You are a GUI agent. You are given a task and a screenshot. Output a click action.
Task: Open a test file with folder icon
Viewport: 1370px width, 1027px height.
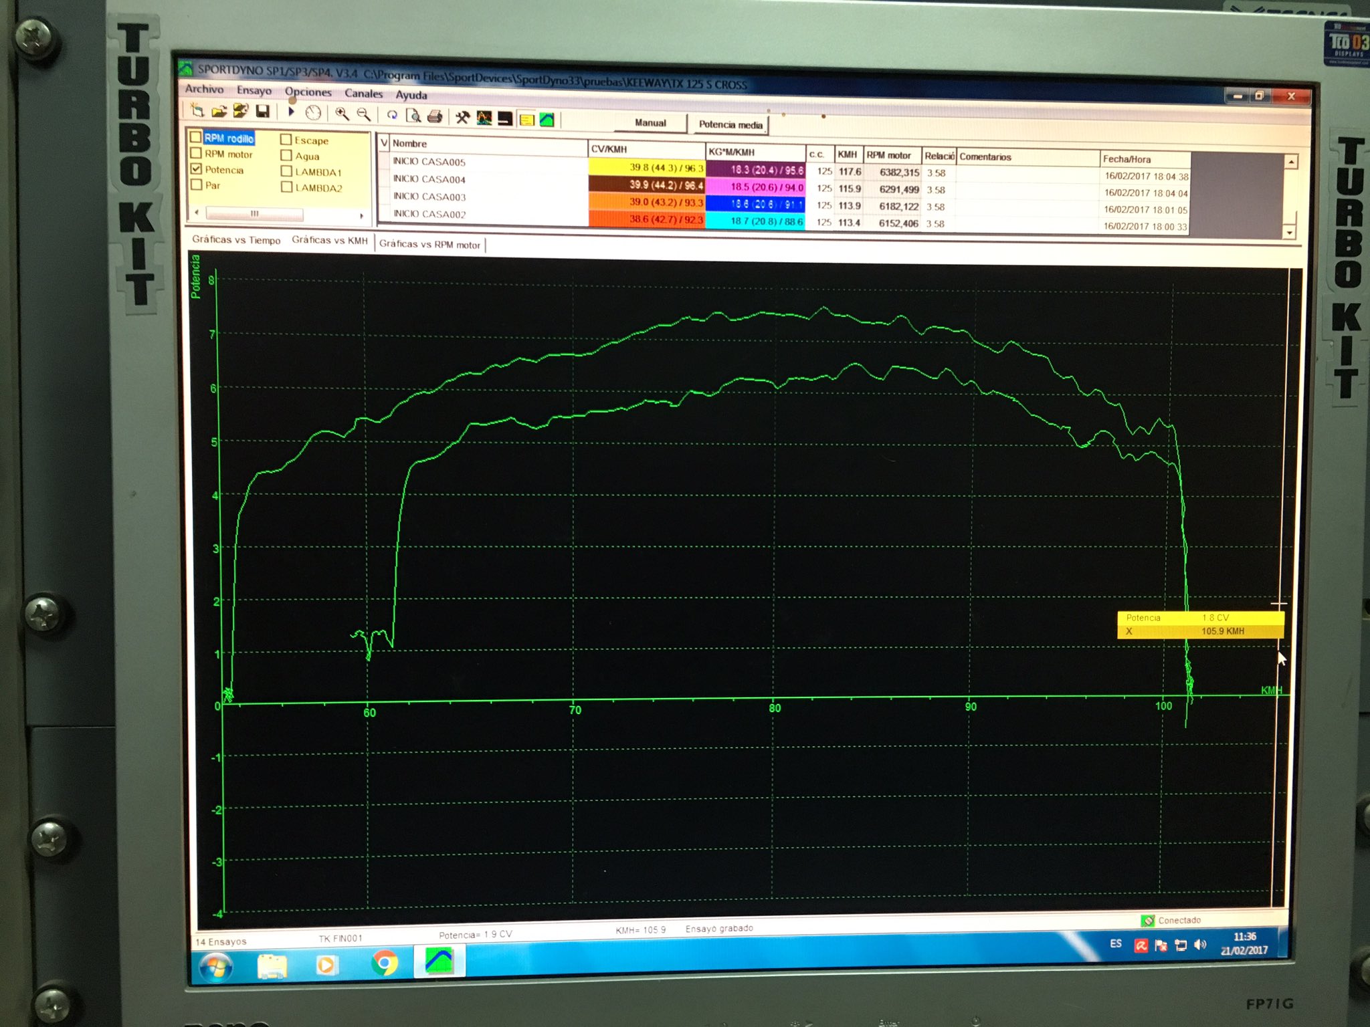[x=219, y=110]
